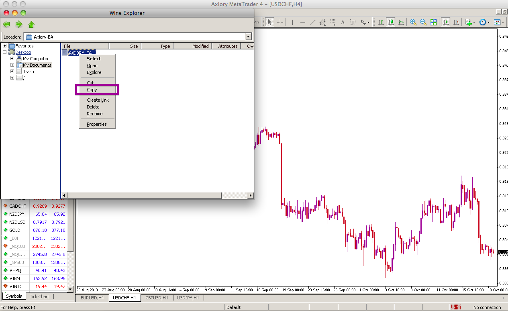Click the Market Watch scroll down arrow
Viewport: 508px width, 311px height.
(70, 289)
